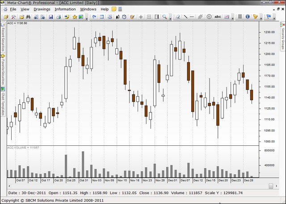The height and width of the screenshot is (204, 286).
Task: Open the Drawings menu
Action: 42,9
